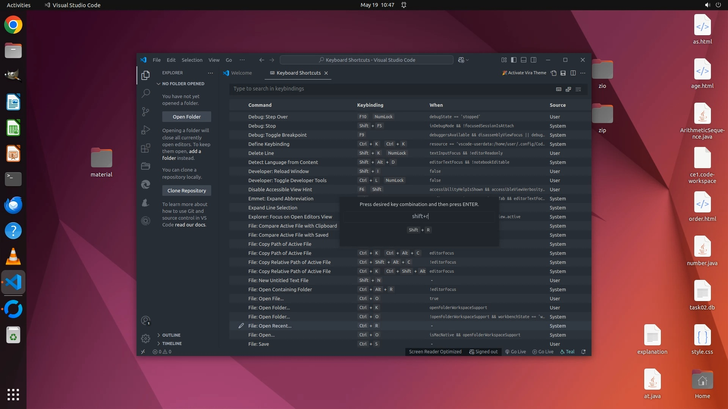This screenshot has height=409, width=728.
Task: Collapse the NO FOLDER OPENED section
Action: (183, 84)
